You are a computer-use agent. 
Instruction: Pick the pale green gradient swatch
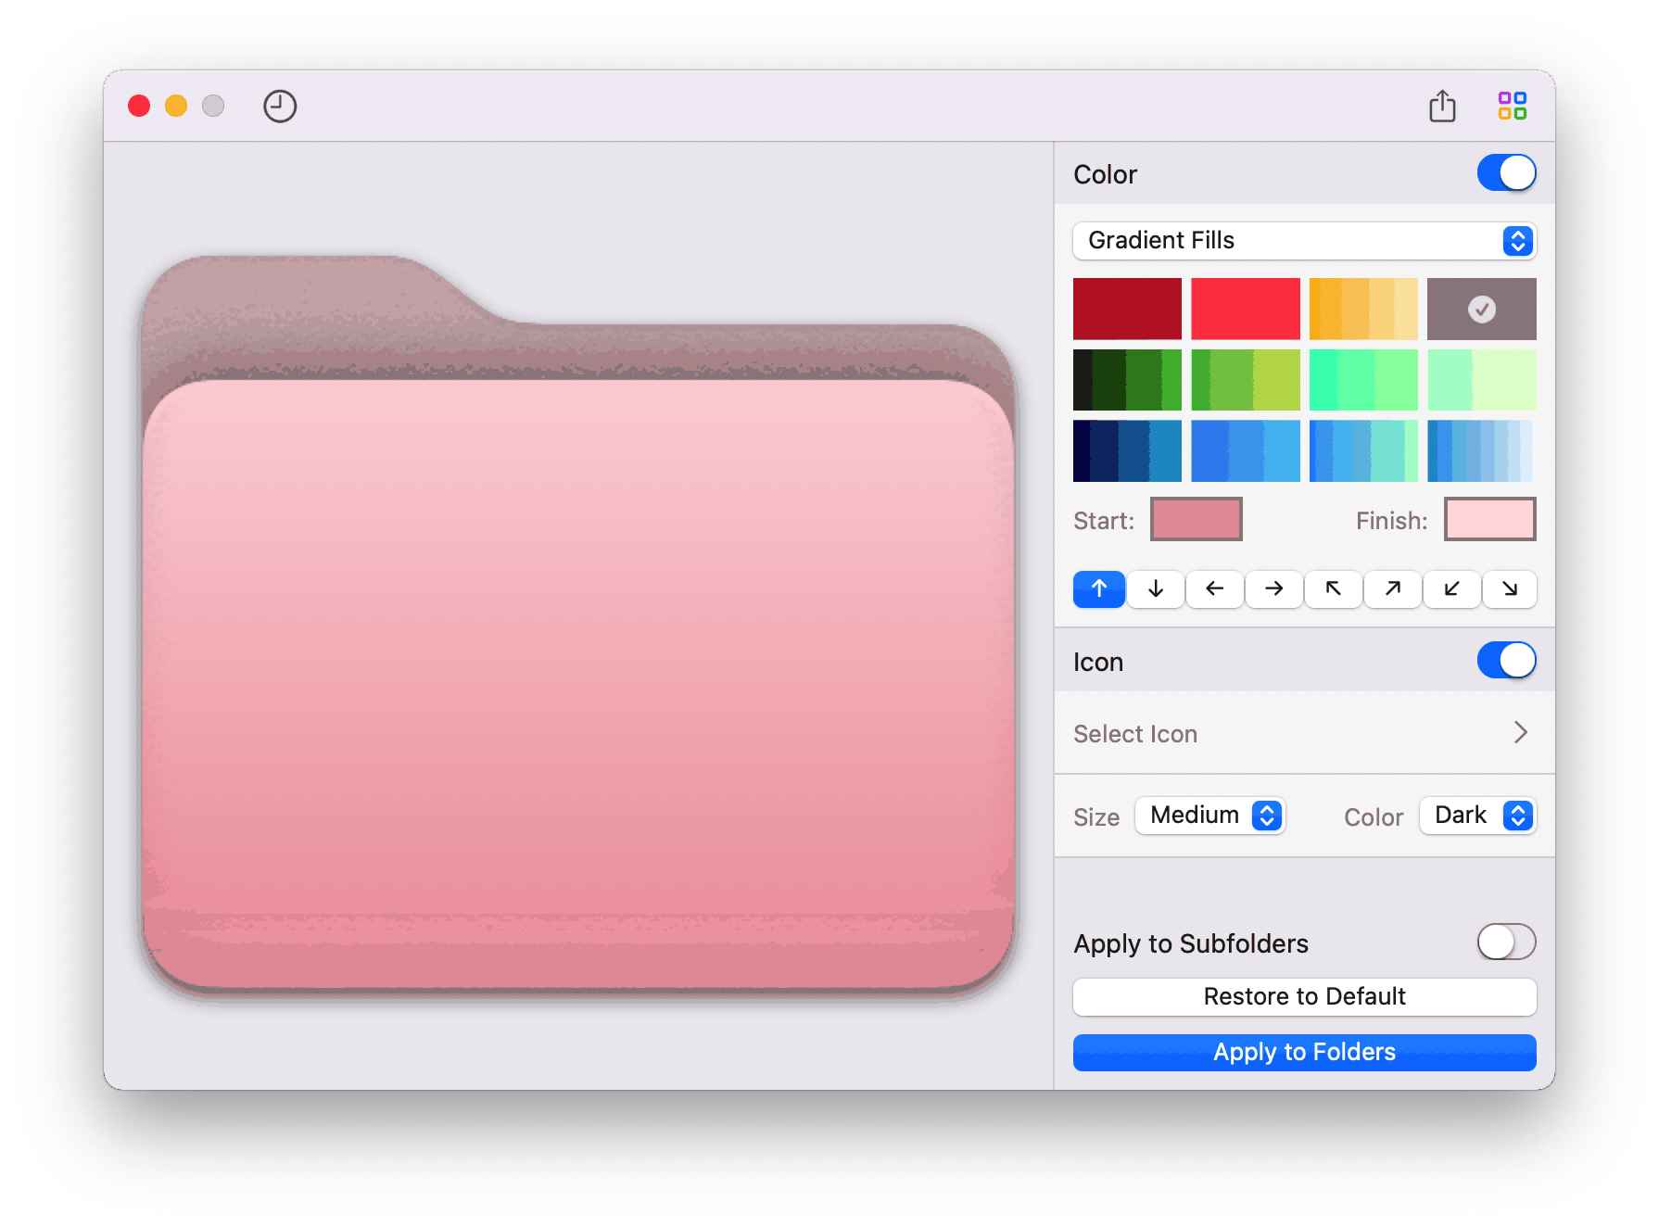1482,380
